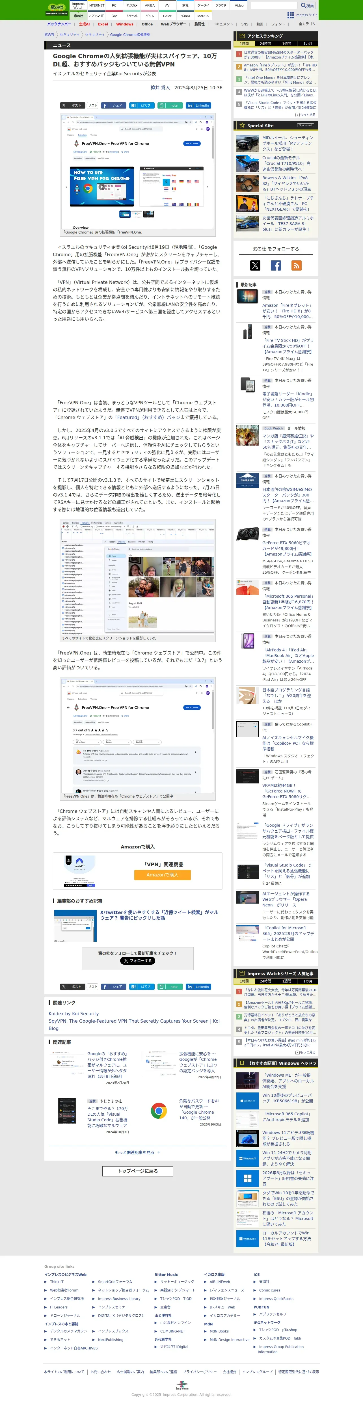Click bottom LinkedIn share button

tap(198, 986)
